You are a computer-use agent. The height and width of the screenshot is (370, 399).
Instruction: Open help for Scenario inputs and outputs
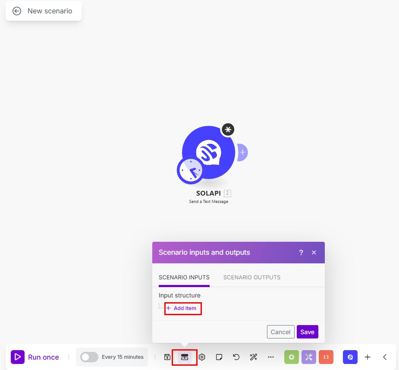(301, 253)
